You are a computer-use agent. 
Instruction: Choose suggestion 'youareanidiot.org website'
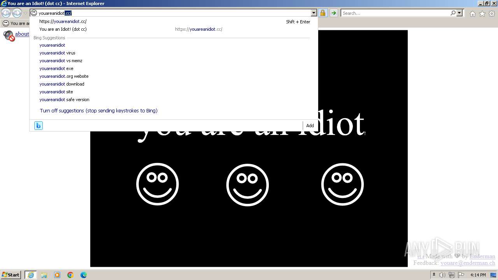pyautogui.click(x=64, y=76)
